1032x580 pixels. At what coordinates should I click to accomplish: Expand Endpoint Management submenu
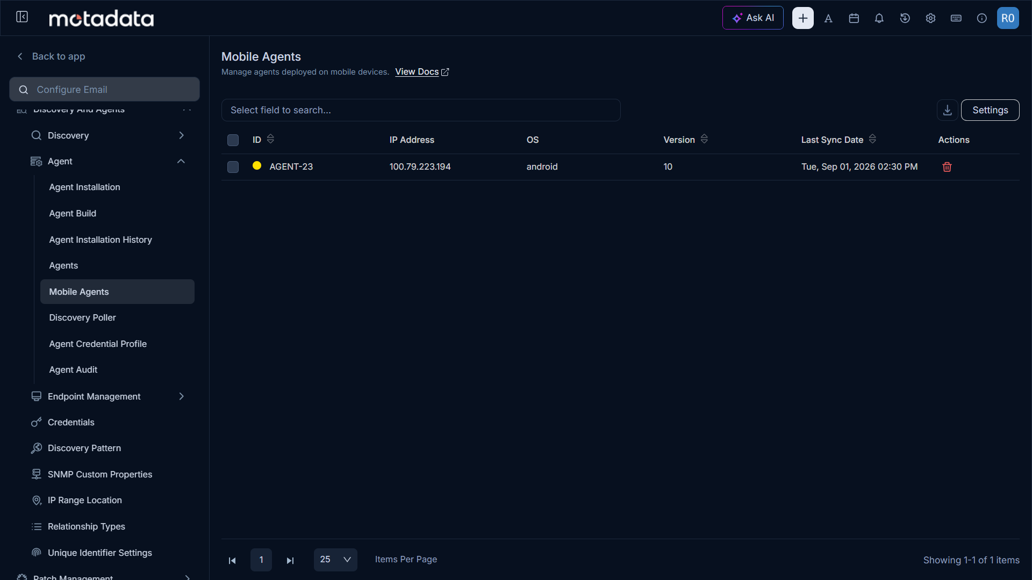[181, 396]
